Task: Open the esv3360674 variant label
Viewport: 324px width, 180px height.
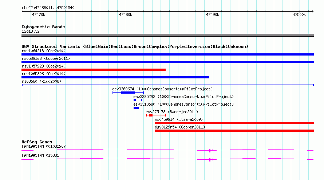Action: pyautogui.click(x=162, y=89)
